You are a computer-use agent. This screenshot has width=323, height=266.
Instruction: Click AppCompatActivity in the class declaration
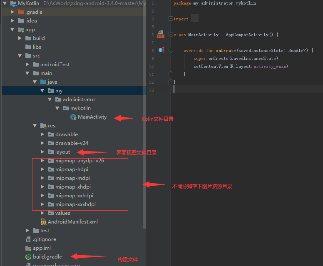coord(247,35)
